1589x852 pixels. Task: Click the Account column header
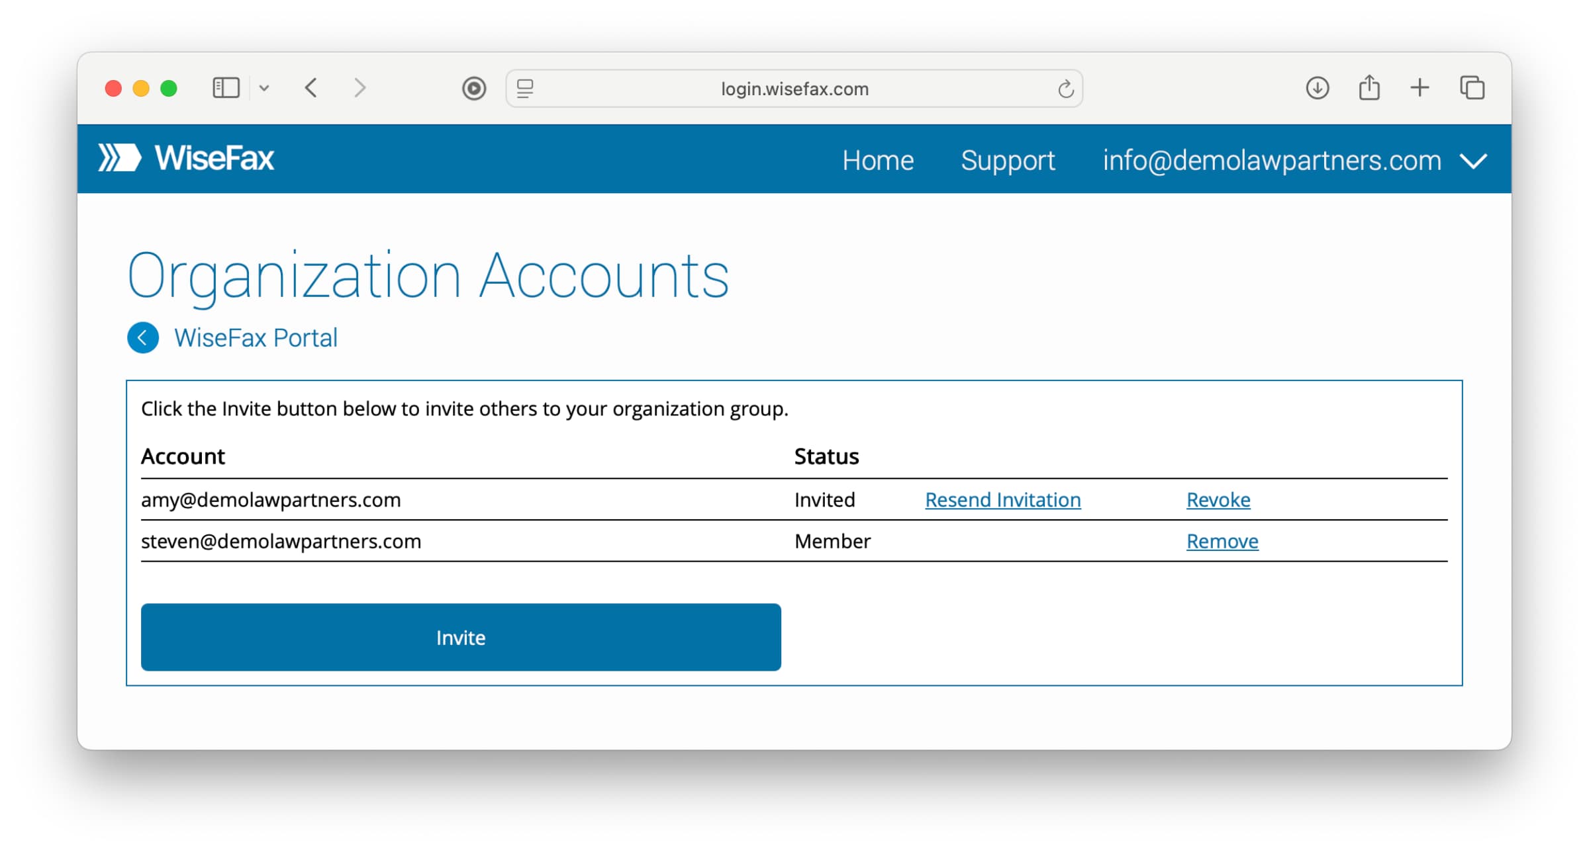tap(183, 456)
